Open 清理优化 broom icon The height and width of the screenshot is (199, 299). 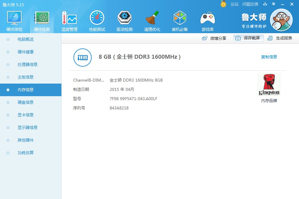pyautogui.click(x=152, y=18)
